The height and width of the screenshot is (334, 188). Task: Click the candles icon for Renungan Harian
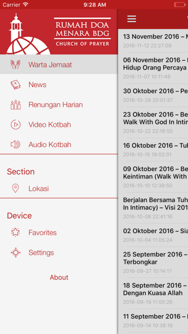pyautogui.click(x=15, y=105)
